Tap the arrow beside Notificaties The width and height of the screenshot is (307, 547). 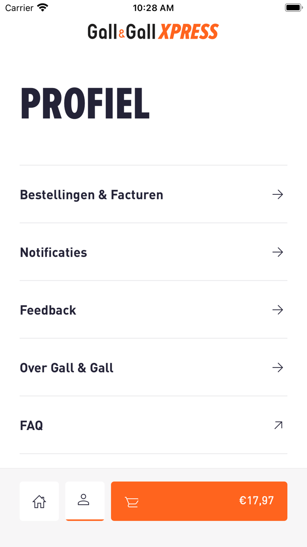click(278, 252)
